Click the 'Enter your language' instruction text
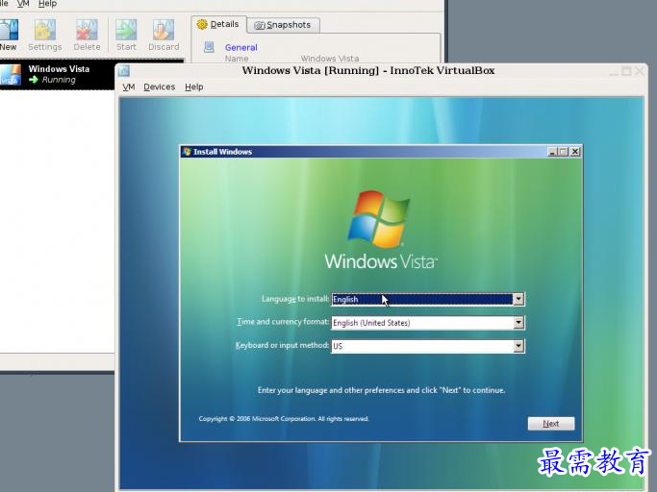This screenshot has width=657, height=492. (381, 390)
